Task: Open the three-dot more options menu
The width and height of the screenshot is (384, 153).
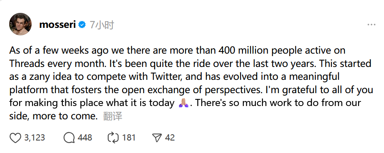Action: (x=371, y=25)
